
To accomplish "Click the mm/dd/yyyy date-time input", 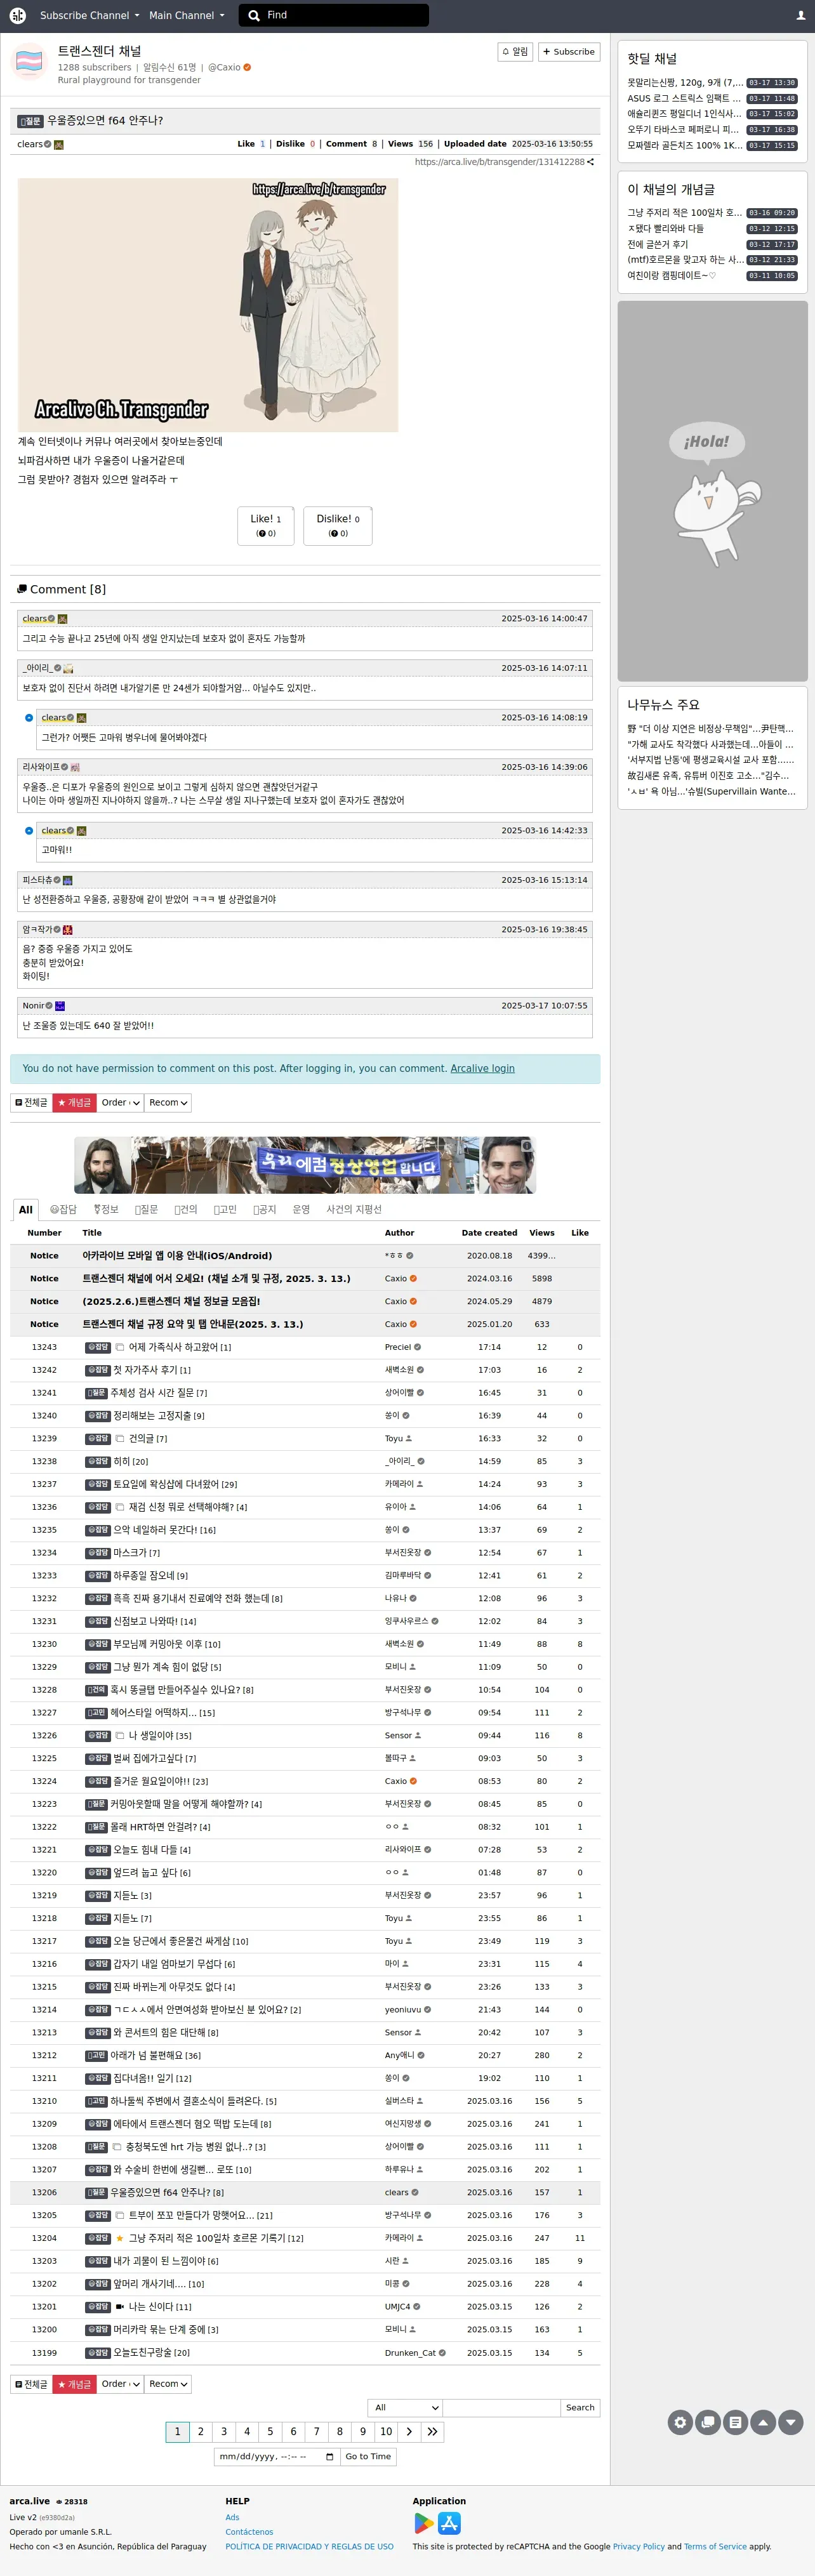I will tap(277, 2456).
